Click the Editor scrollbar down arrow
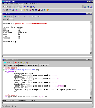 90,97
